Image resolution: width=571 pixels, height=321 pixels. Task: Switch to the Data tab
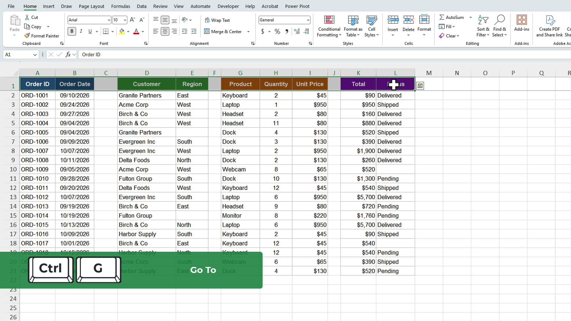142,6
